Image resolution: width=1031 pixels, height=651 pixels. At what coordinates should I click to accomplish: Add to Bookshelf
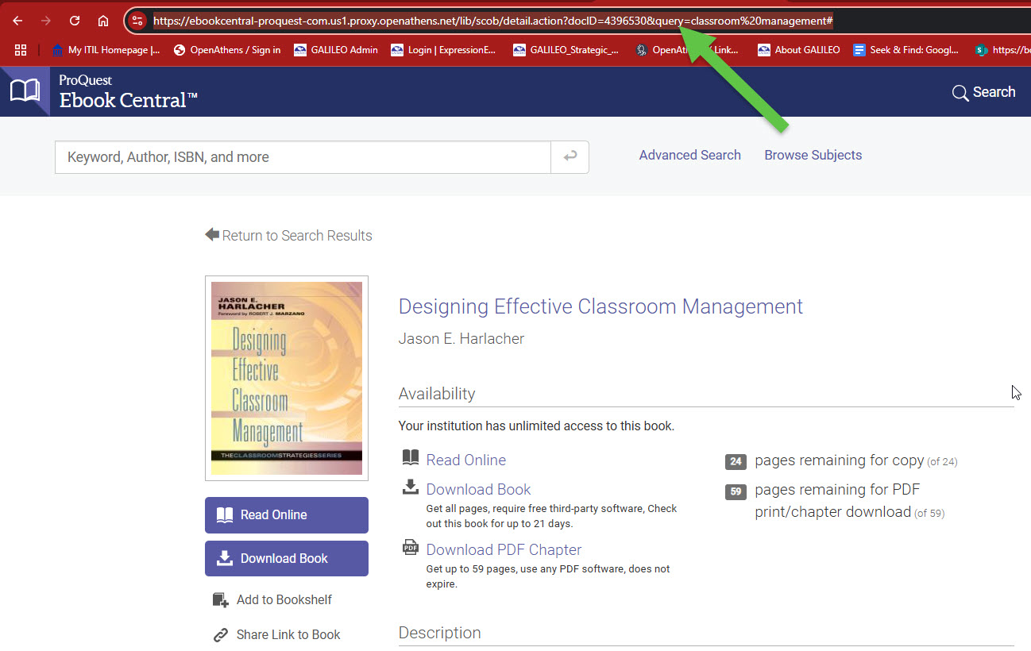[272, 599]
